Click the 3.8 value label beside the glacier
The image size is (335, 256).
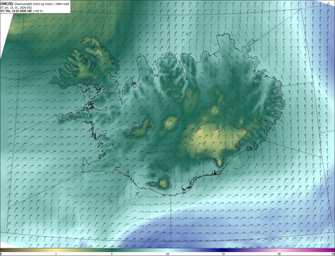tap(136, 125)
